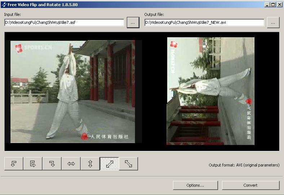Open the Options dialog
Image resolution: width=284 pixels, height=195 pixels.
click(195, 185)
